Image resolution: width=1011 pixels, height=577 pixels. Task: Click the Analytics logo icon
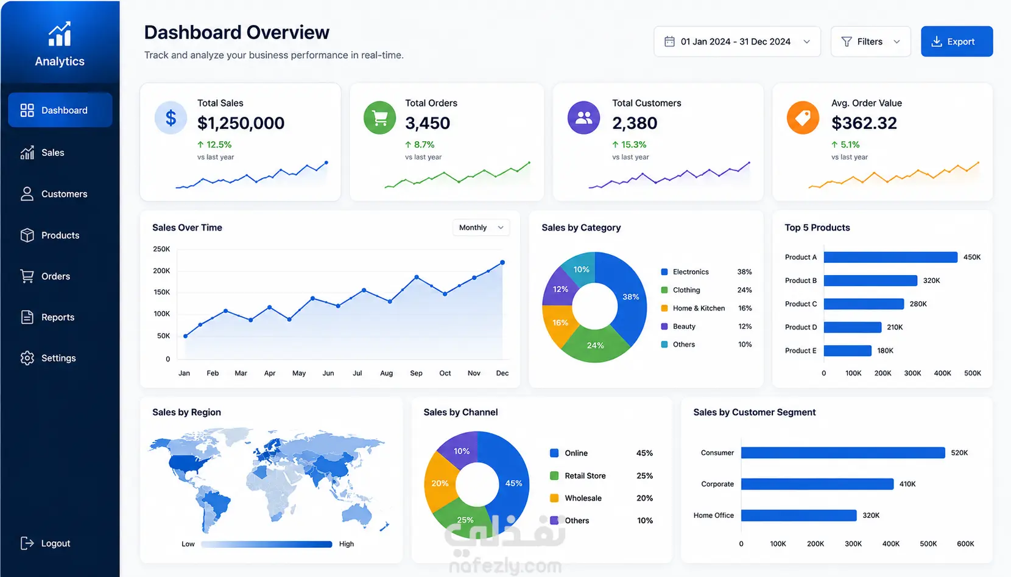60,34
